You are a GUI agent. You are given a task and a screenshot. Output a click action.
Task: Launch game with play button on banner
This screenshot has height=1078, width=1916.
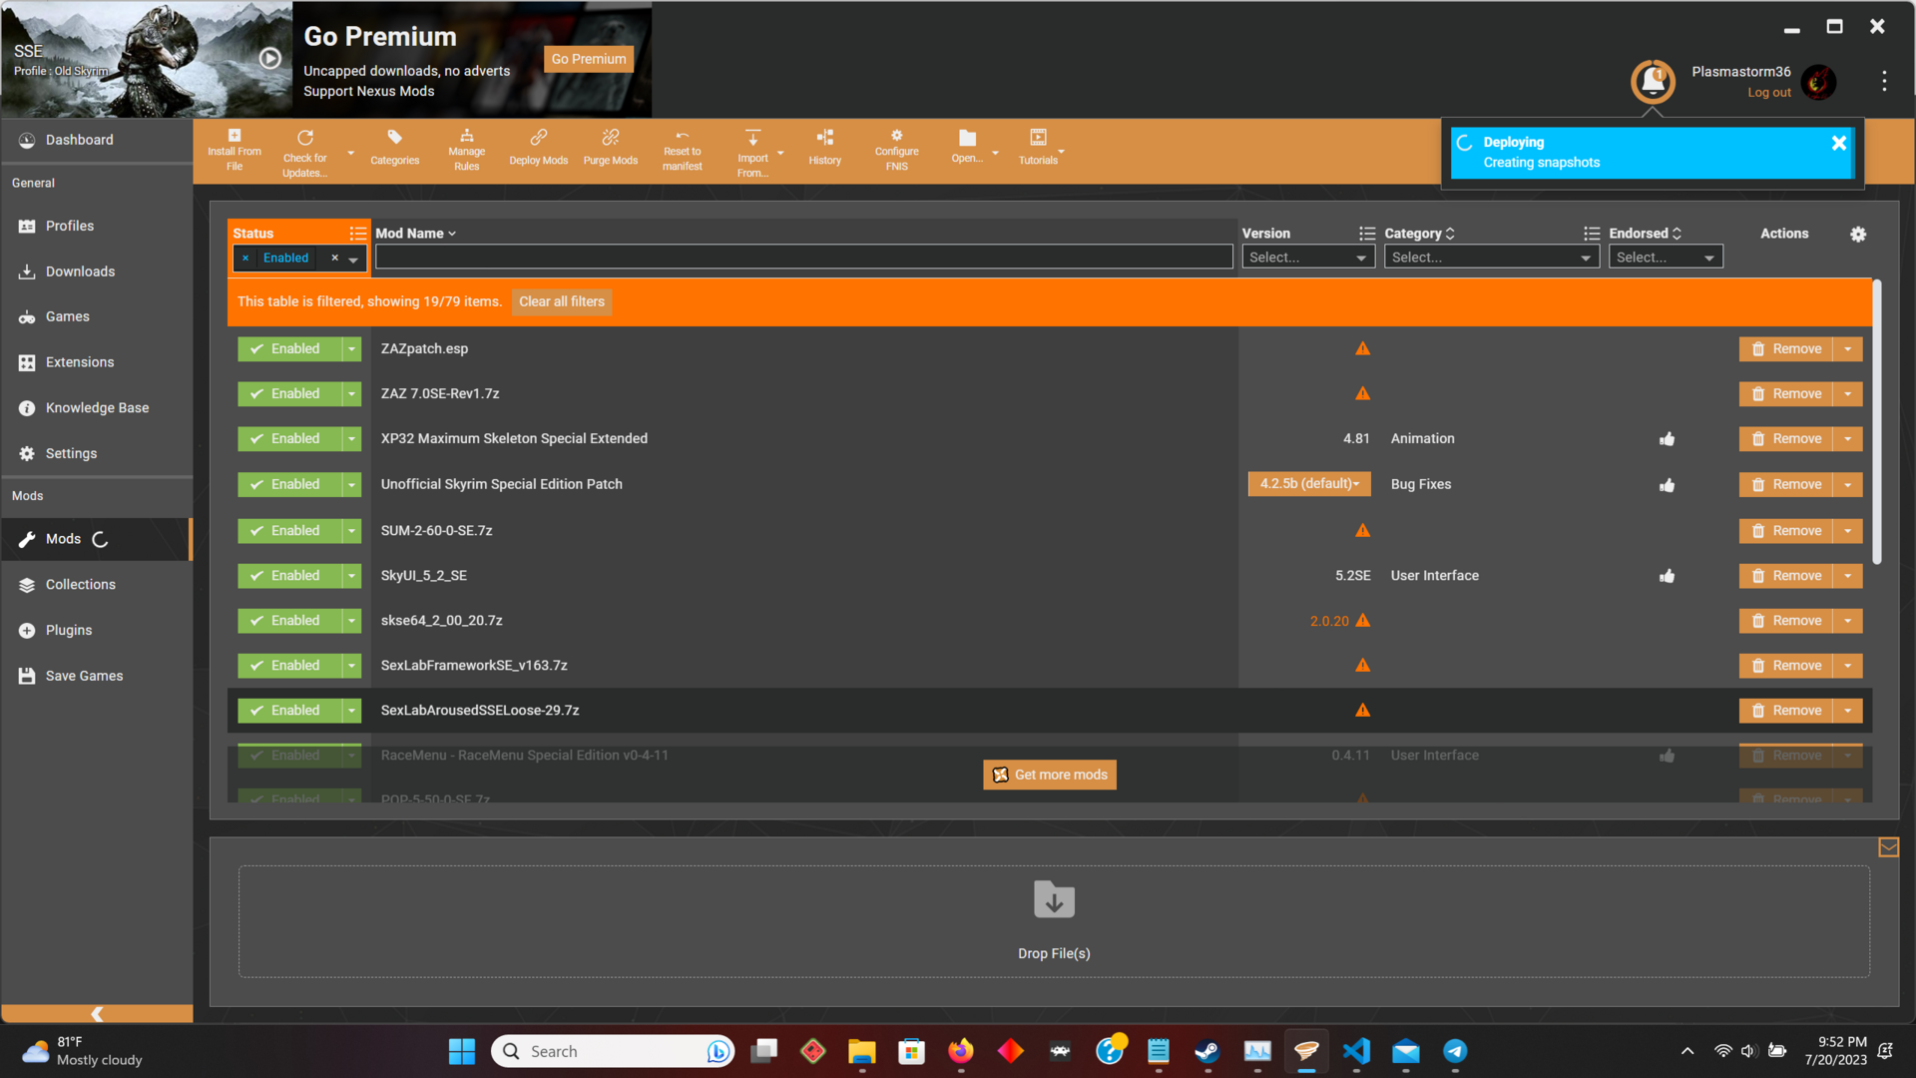pyautogui.click(x=269, y=58)
